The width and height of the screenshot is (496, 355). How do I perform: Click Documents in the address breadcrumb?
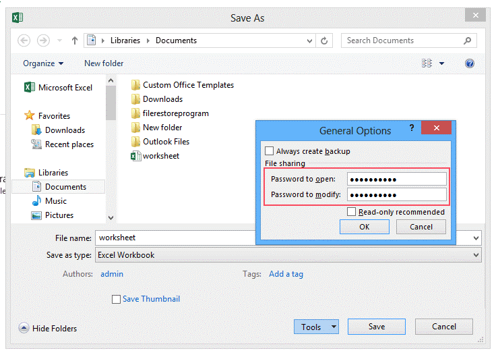176,40
